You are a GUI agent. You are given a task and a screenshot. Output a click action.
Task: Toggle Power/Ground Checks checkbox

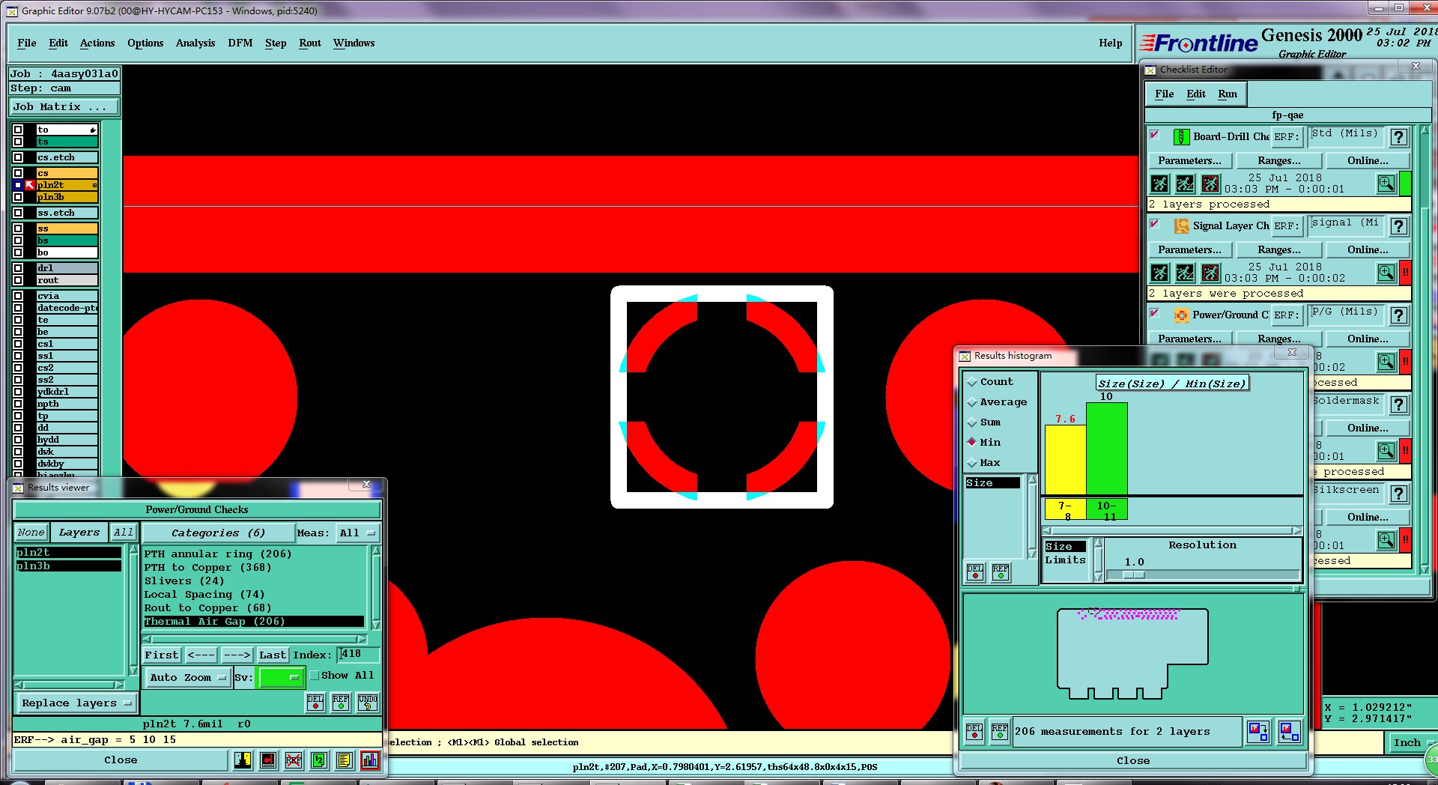pyautogui.click(x=1155, y=313)
